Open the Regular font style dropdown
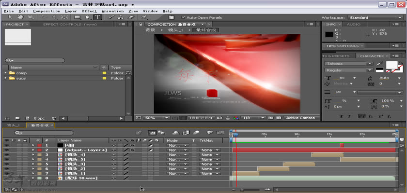This screenshot has width=407, height=193. coord(348,70)
